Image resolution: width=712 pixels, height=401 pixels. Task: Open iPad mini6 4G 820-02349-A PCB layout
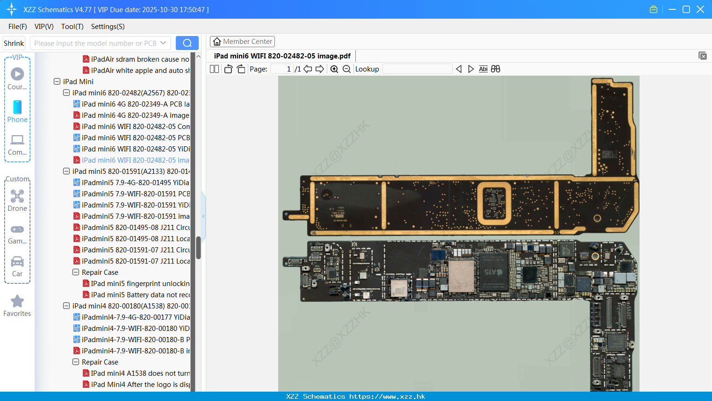click(131, 104)
